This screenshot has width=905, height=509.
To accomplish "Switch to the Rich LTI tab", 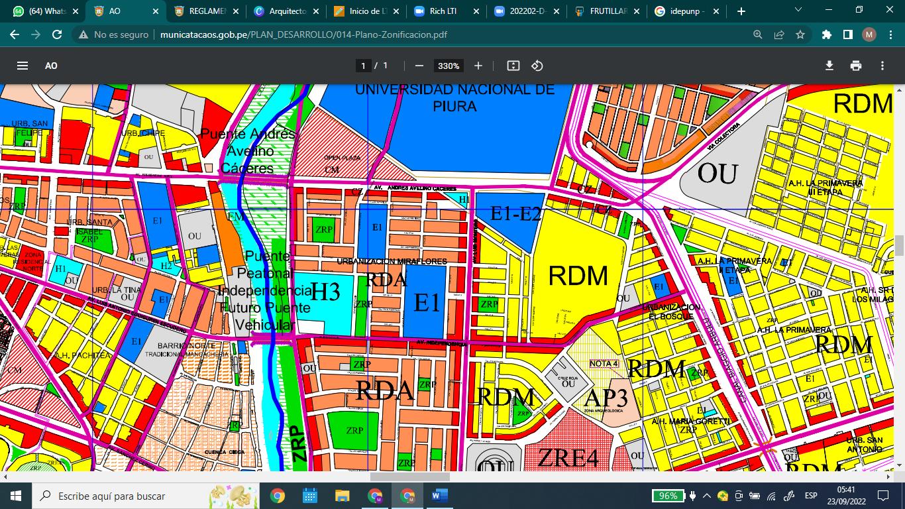I will 444,11.
